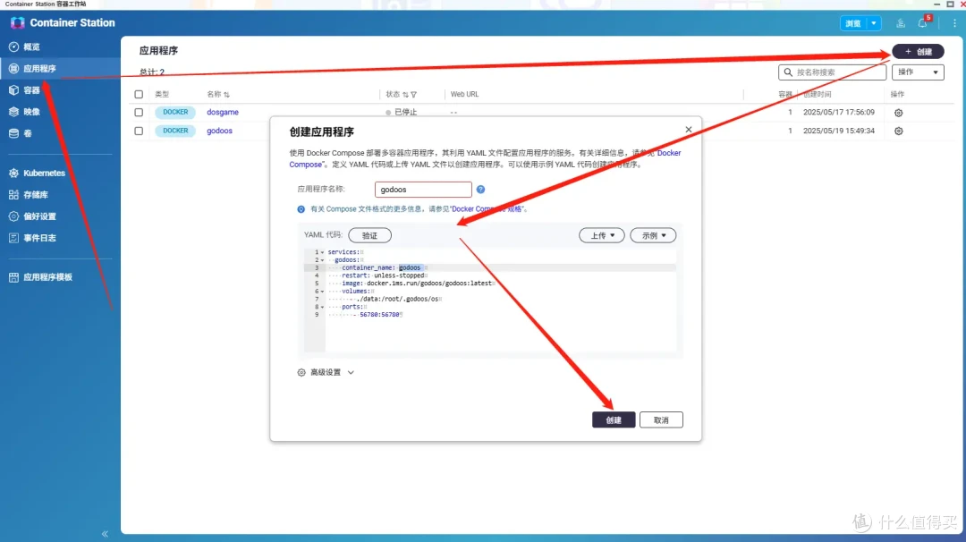Open the dosgame application link

(x=223, y=112)
